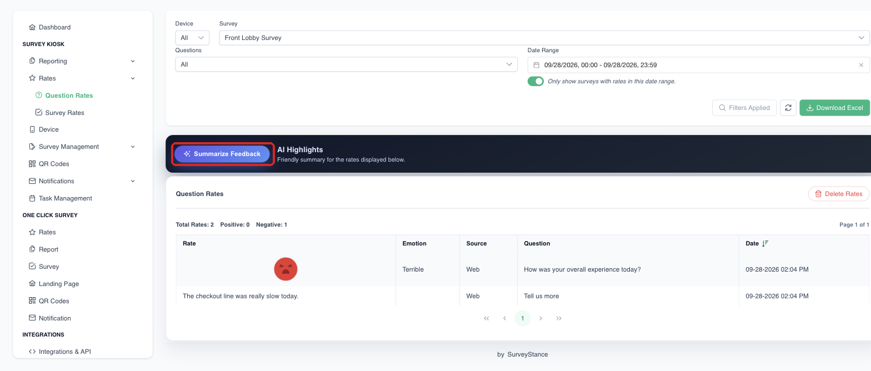
Task: Click the Survey Rates checkbox icon
Action: [x=39, y=112]
